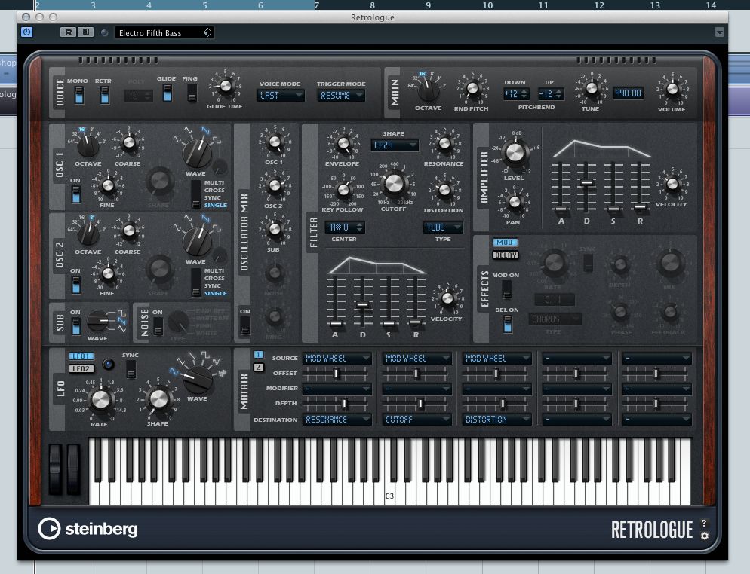
Task: Toggle the Glide switch
Action: (167, 93)
